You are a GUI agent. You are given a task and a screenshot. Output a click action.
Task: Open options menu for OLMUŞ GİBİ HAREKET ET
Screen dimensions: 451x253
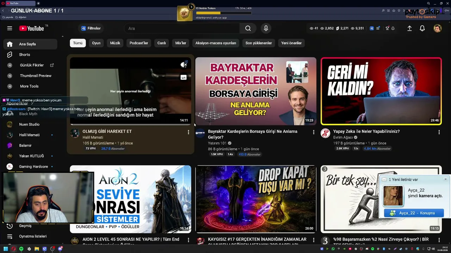(x=188, y=132)
